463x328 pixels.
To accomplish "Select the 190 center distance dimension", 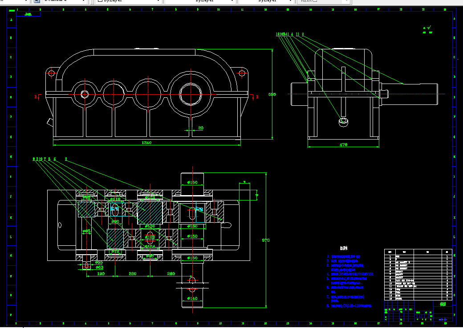I will tap(101, 274).
